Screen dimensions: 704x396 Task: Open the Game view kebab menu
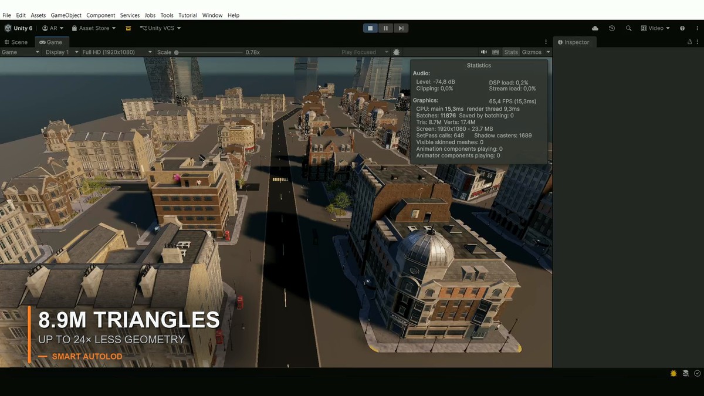pos(546,42)
